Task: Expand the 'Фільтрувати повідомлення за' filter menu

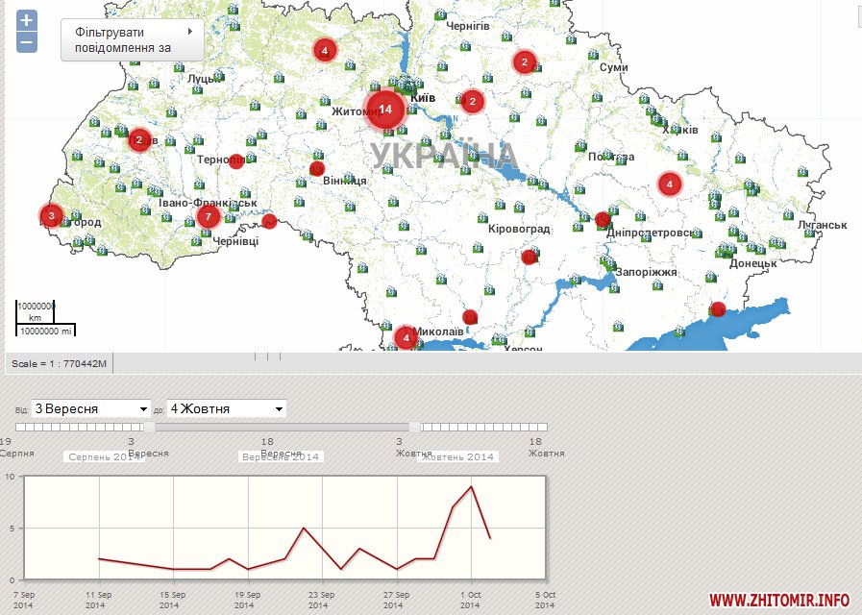Action: (x=132, y=39)
